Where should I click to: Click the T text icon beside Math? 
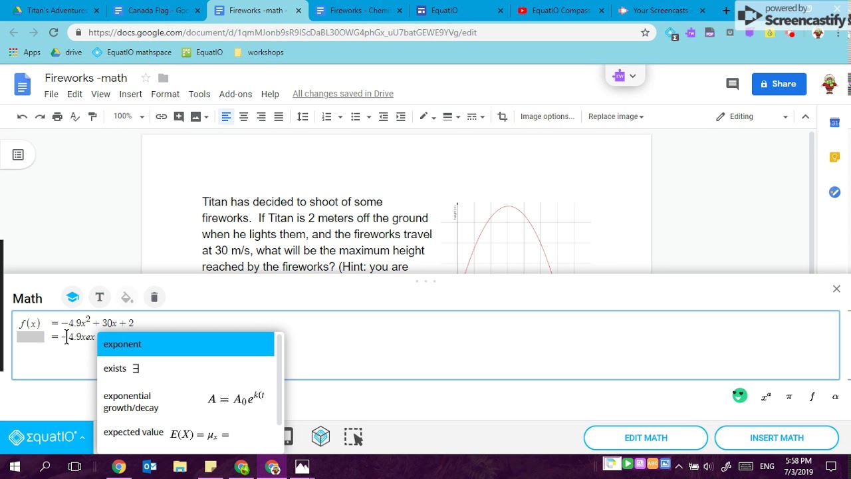(x=100, y=297)
